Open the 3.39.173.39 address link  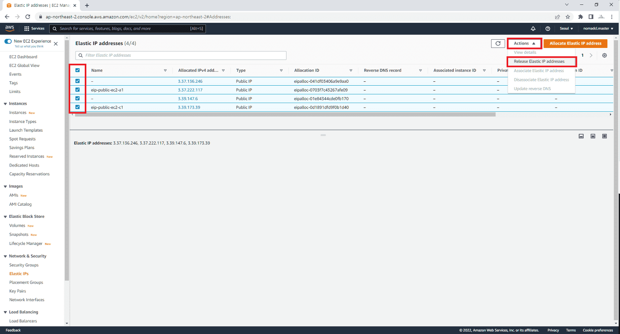[x=189, y=107]
